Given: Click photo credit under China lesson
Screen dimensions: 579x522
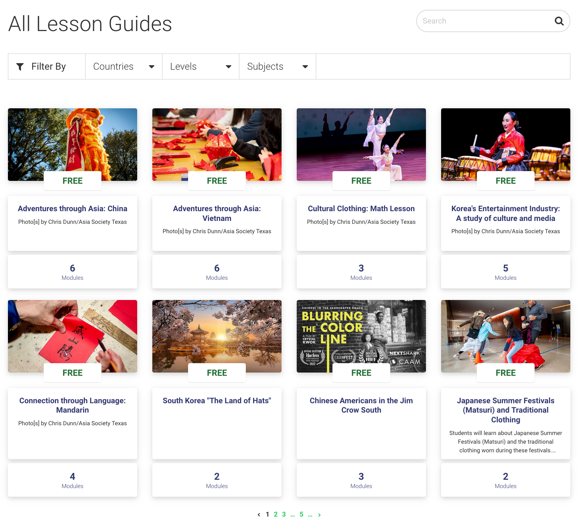Looking at the screenshot, I should coord(73,222).
